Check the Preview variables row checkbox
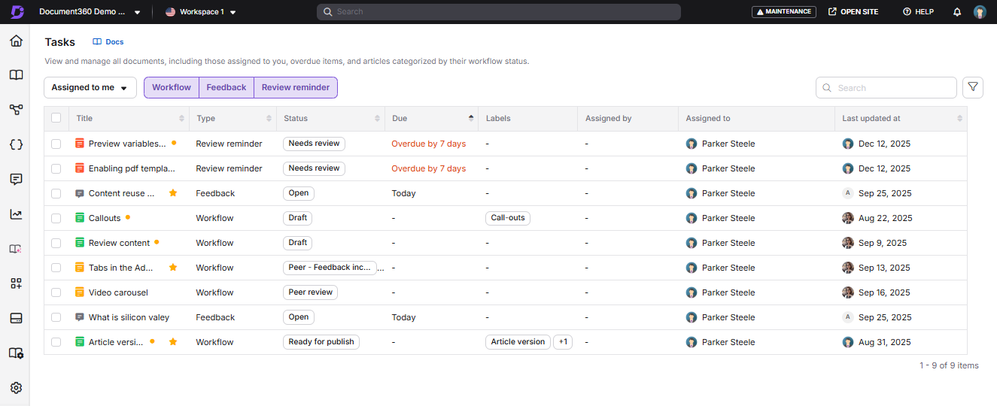997x406 pixels. (56, 144)
